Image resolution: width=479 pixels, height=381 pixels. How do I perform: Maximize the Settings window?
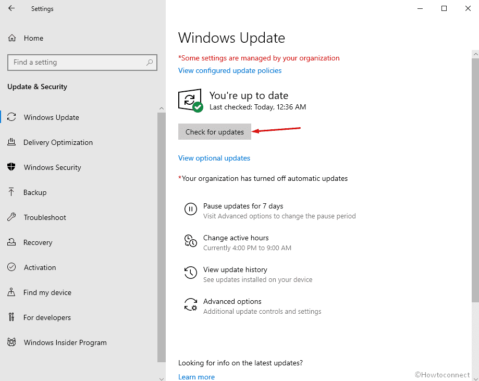coord(444,8)
